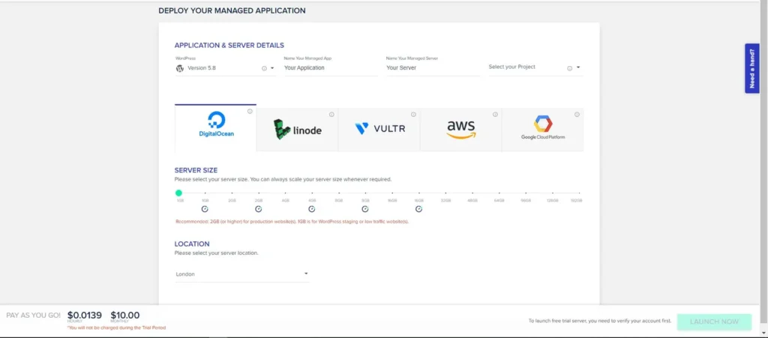Open info icon beside Select your Project
768x338 pixels.
[x=570, y=68]
